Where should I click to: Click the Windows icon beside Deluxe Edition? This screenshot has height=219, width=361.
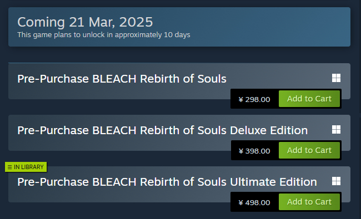click(336, 130)
